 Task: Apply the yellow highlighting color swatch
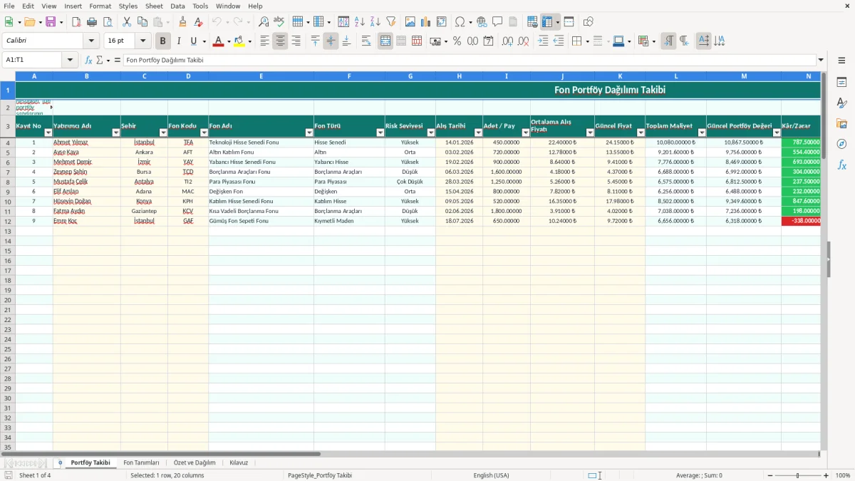point(239,41)
